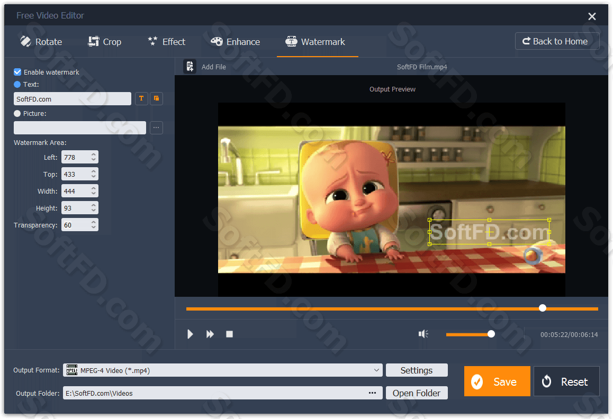Click the SoftFD Film.mp4 file name
This screenshot has height=419, width=613.
422,67
